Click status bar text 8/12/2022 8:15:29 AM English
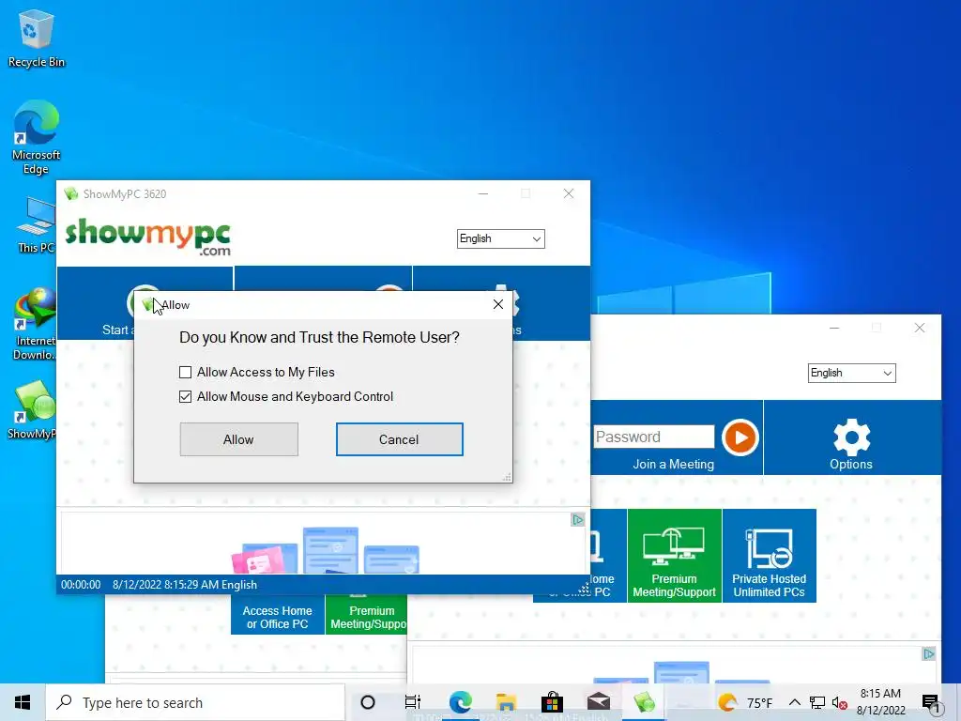 click(185, 585)
